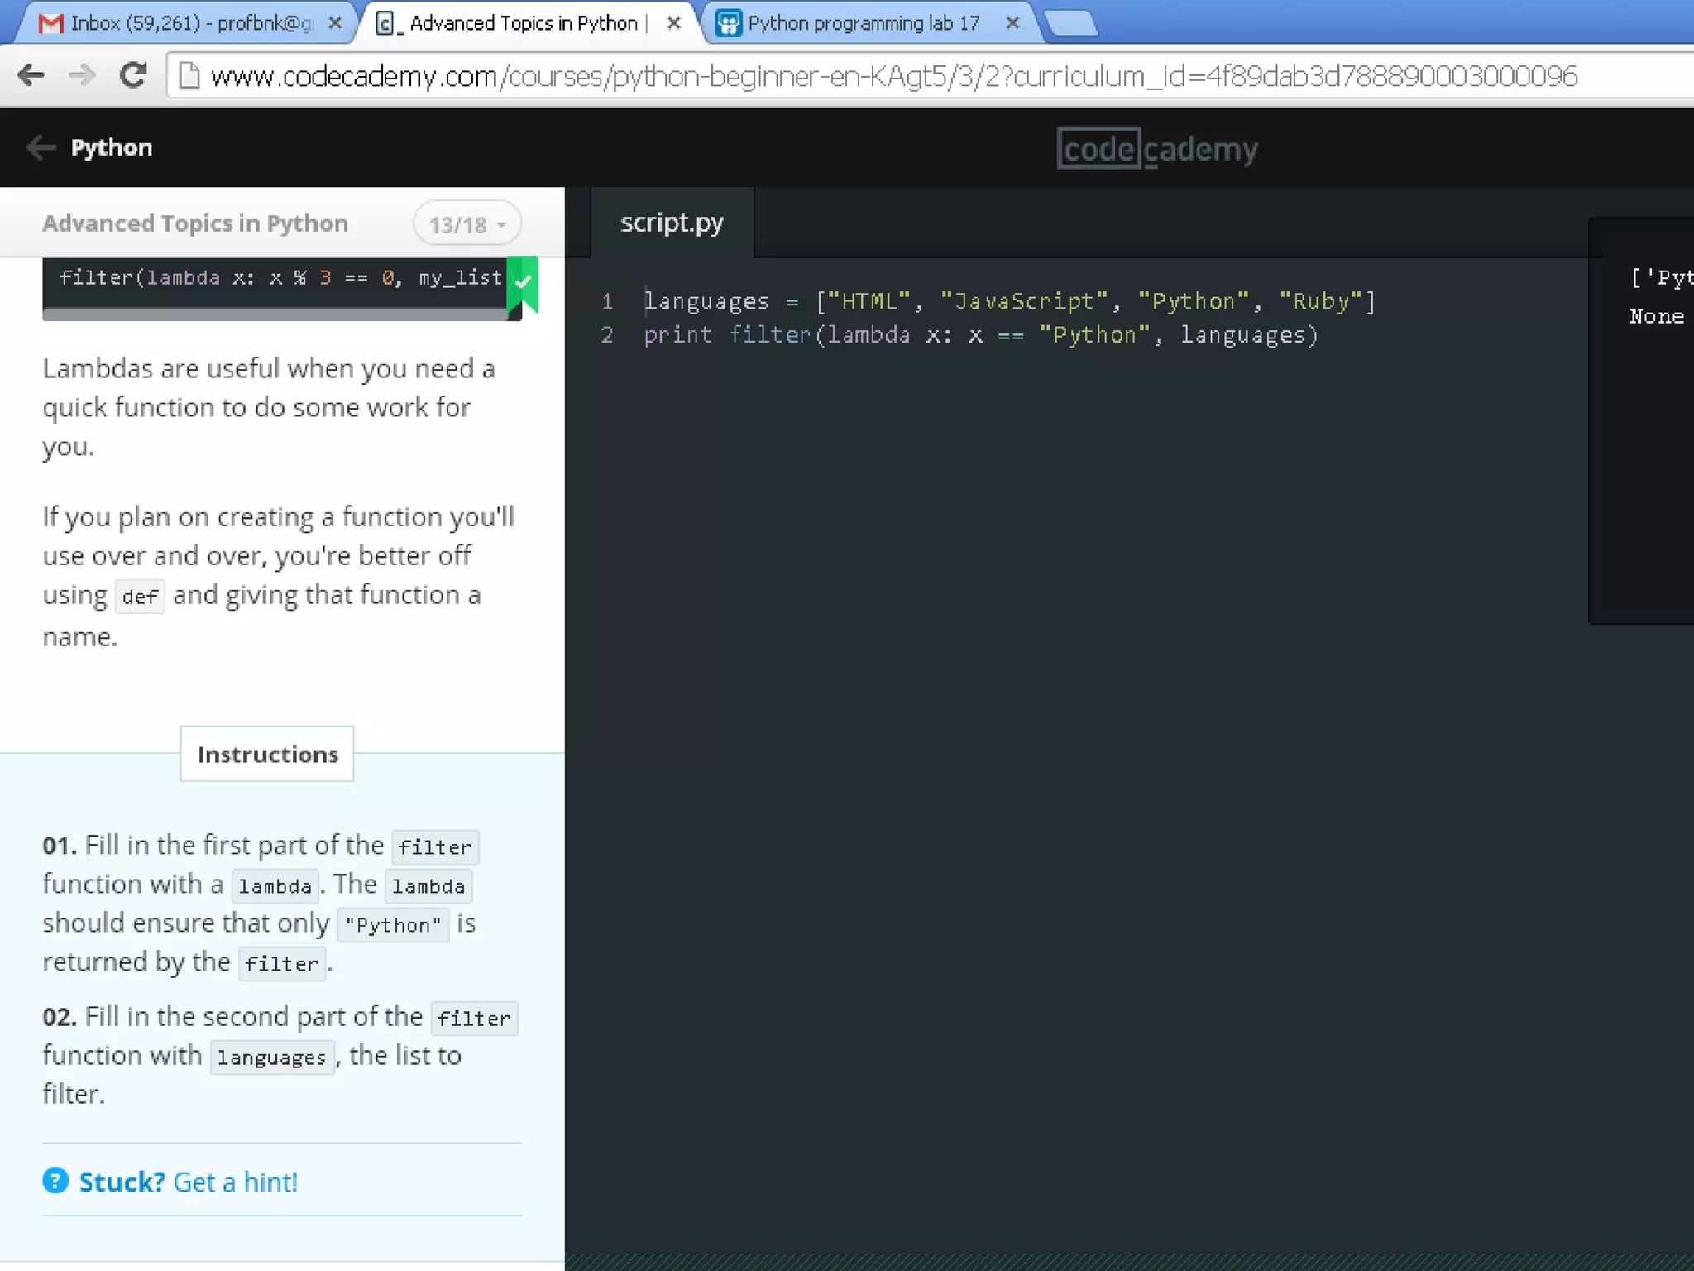Click the 'None' output line

pos(1657,316)
